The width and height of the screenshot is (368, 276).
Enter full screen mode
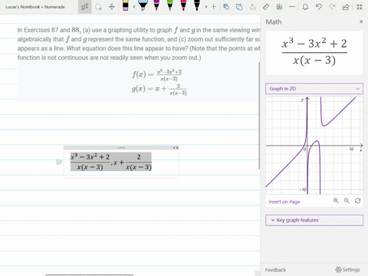pos(360,7)
